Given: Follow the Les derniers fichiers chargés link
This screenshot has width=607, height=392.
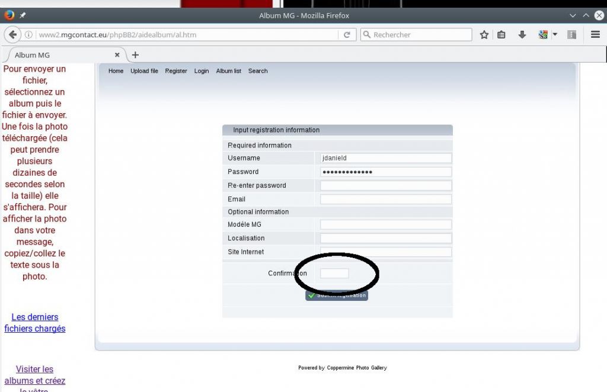Looking at the screenshot, I should coord(35,323).
